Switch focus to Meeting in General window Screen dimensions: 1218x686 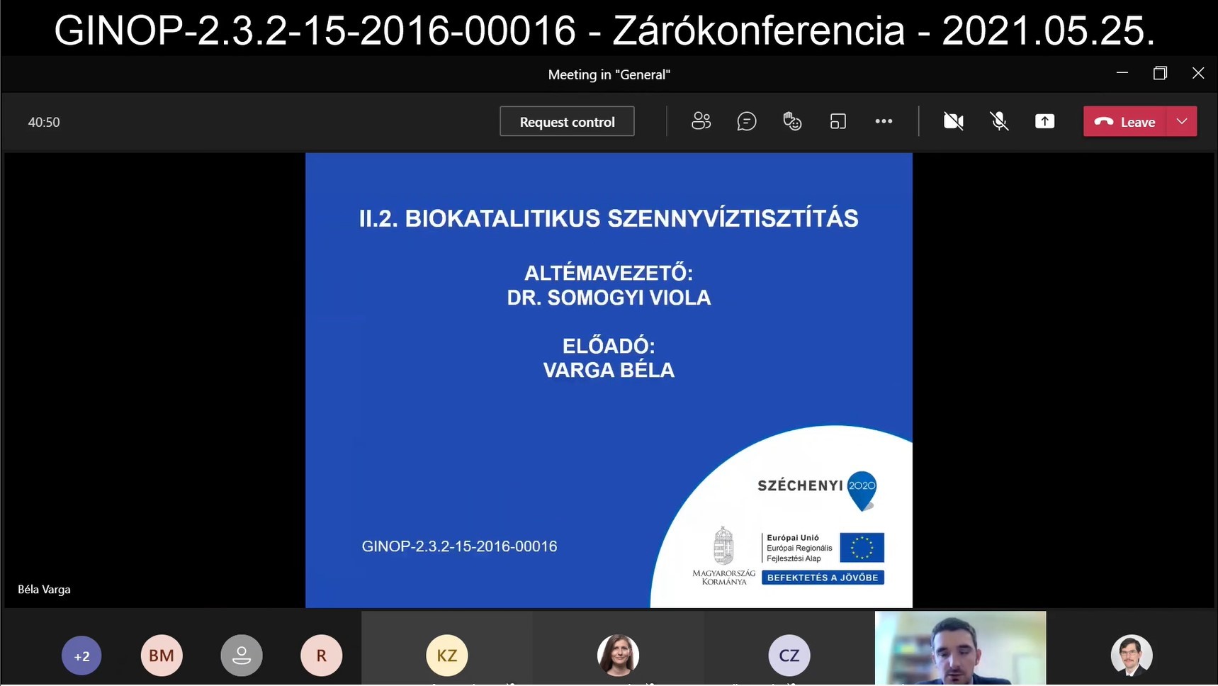click(x=609, y=74)
